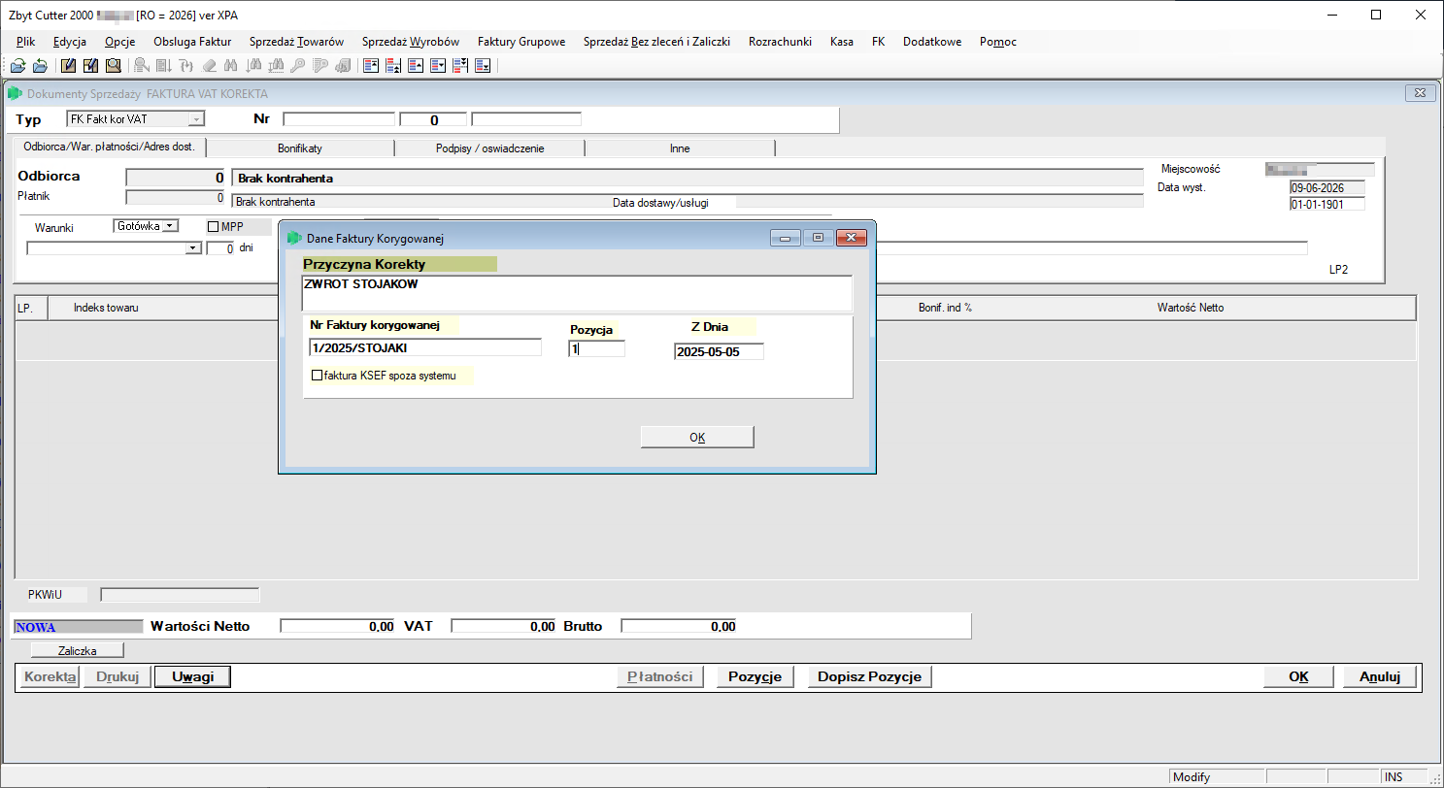1444x788 pixels.
Task: Go to next record arrow-down icon
Action: 437,66
